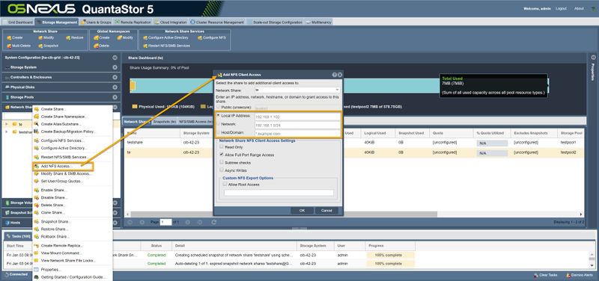Click Getting Started guide icon in menu
The height and width of the screenshot is (281, 599).
37,277
